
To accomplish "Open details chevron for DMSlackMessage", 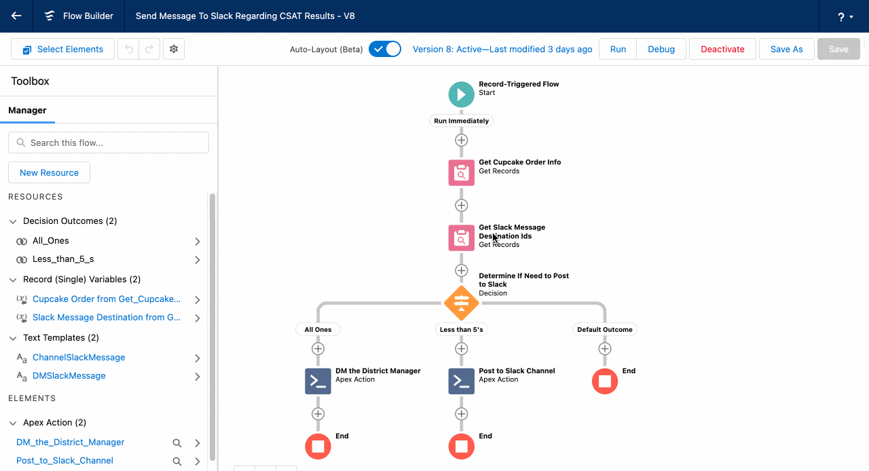I will (198, 376).
